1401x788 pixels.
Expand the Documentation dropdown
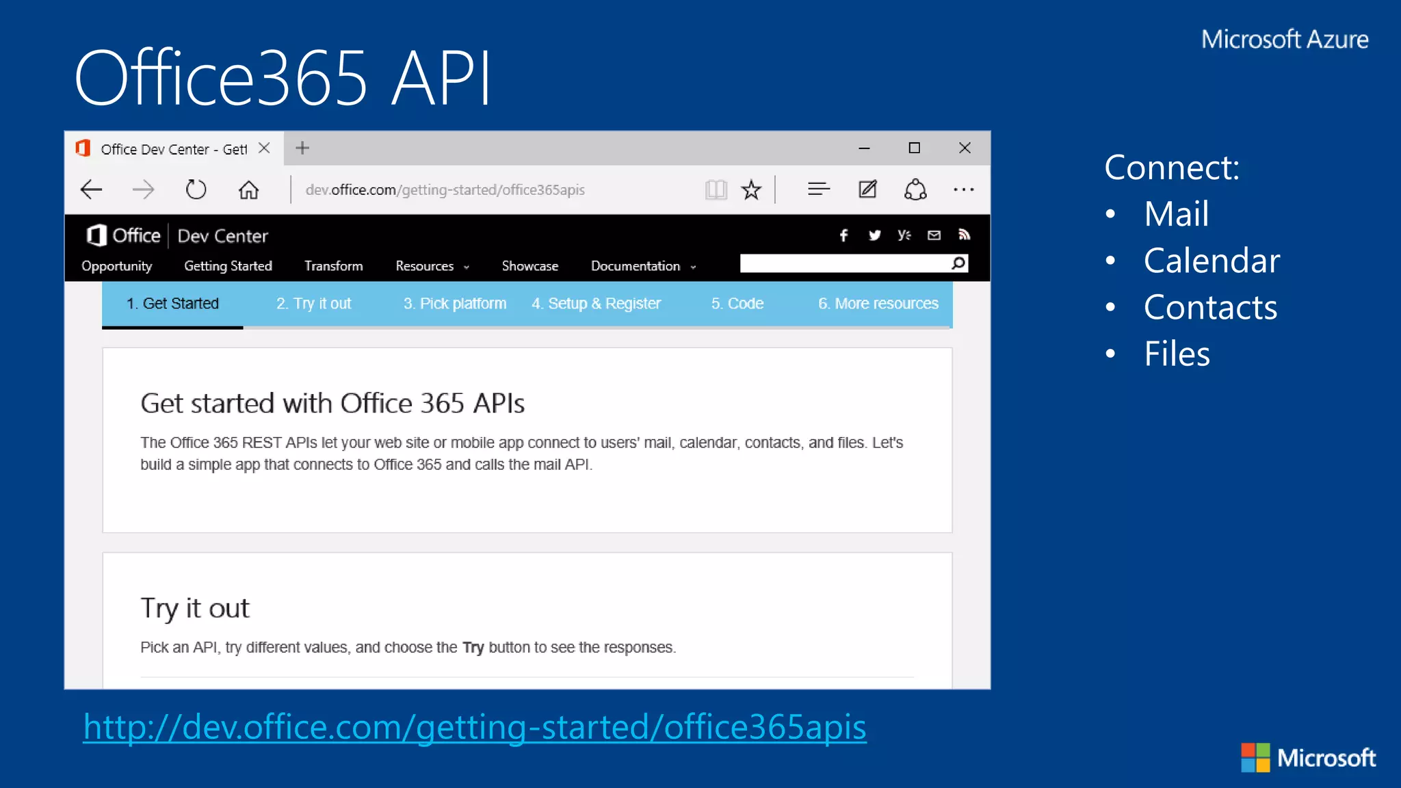coord(643,266)
